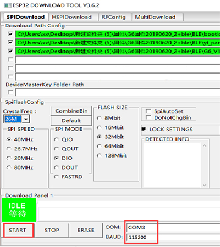The height and width of the screenshot is (247, 220).
Task: Choose DIO SPI mode
Action: tap(63, 158)
